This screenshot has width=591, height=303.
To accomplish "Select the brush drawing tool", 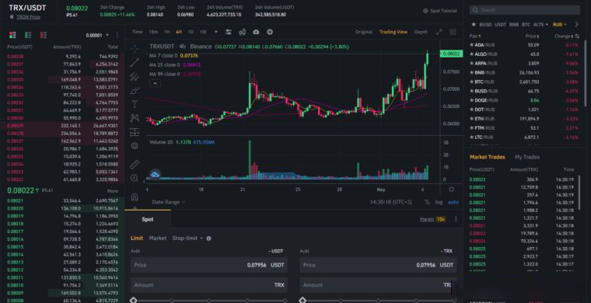I will click(135, 90).
